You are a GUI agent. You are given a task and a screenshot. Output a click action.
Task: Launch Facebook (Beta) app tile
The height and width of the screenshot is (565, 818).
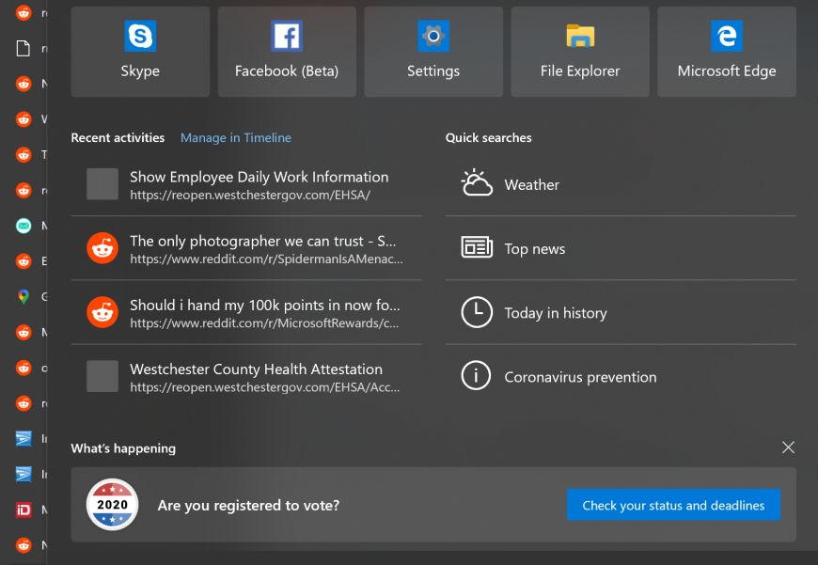click(x=287, y=51)
